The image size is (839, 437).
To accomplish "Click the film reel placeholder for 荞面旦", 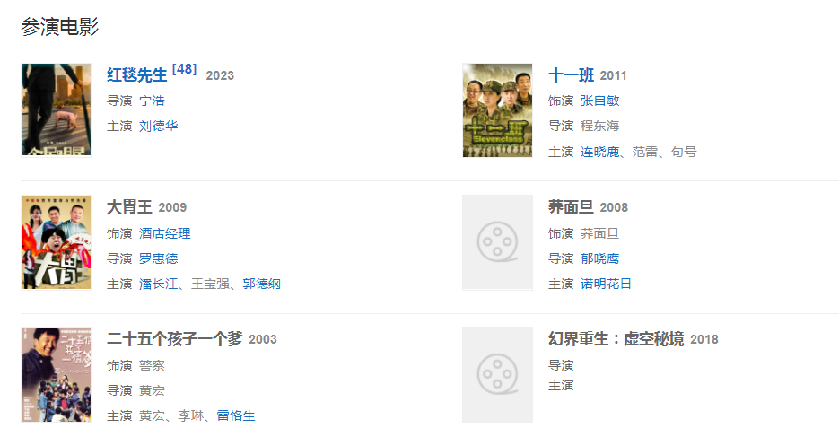I will tap(498, 242).
